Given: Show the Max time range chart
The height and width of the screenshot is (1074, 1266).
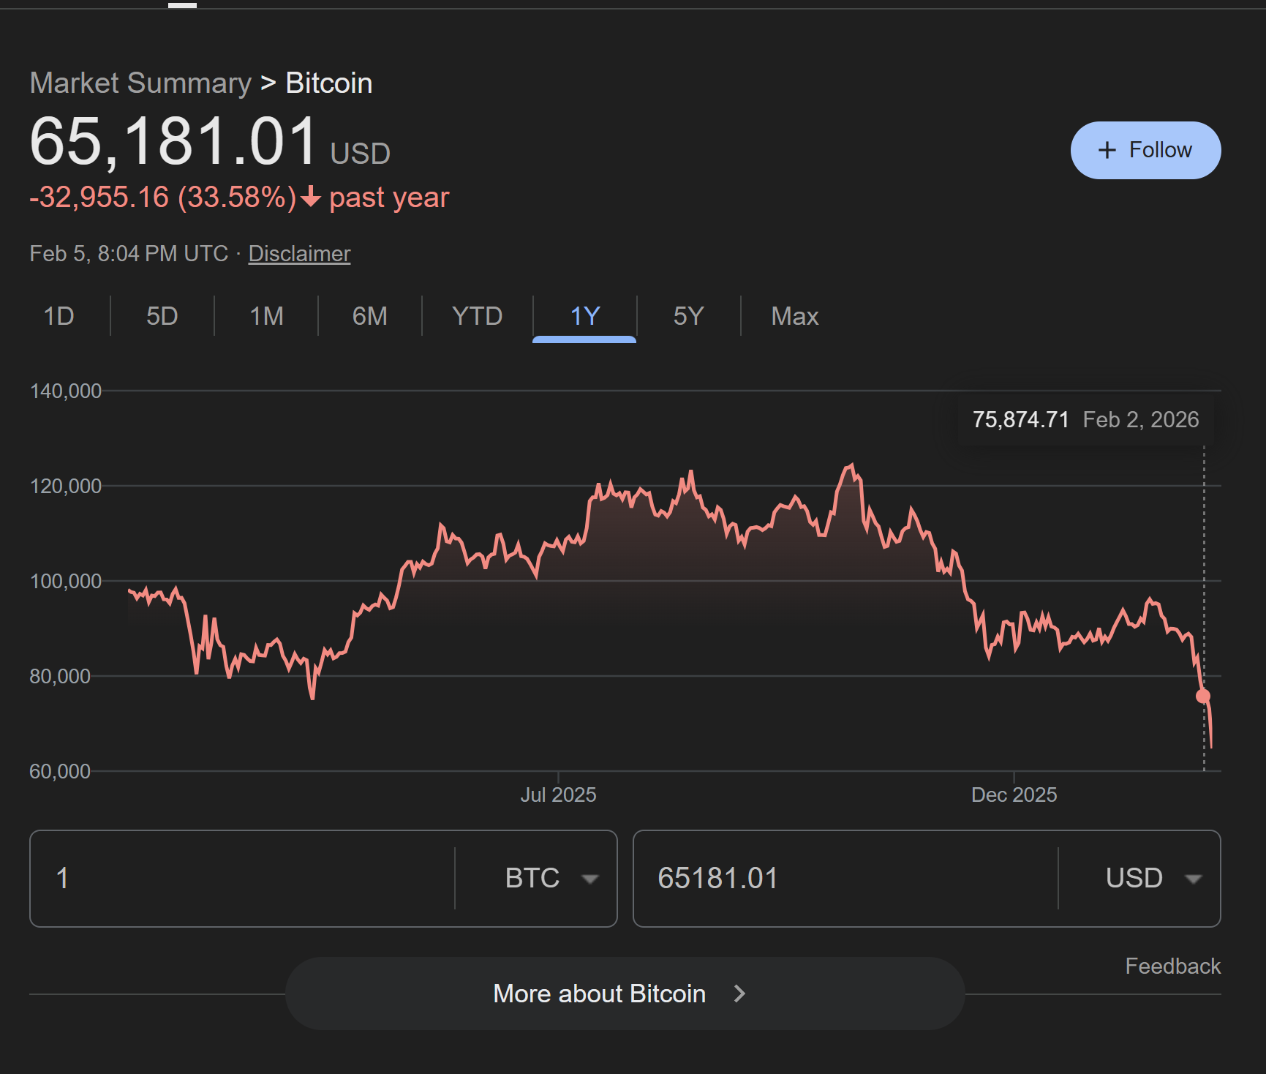Looking at the screenshot, I should [x=794, y=316].
